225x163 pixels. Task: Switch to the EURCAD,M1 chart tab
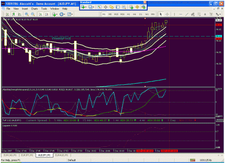coord(10,155)
